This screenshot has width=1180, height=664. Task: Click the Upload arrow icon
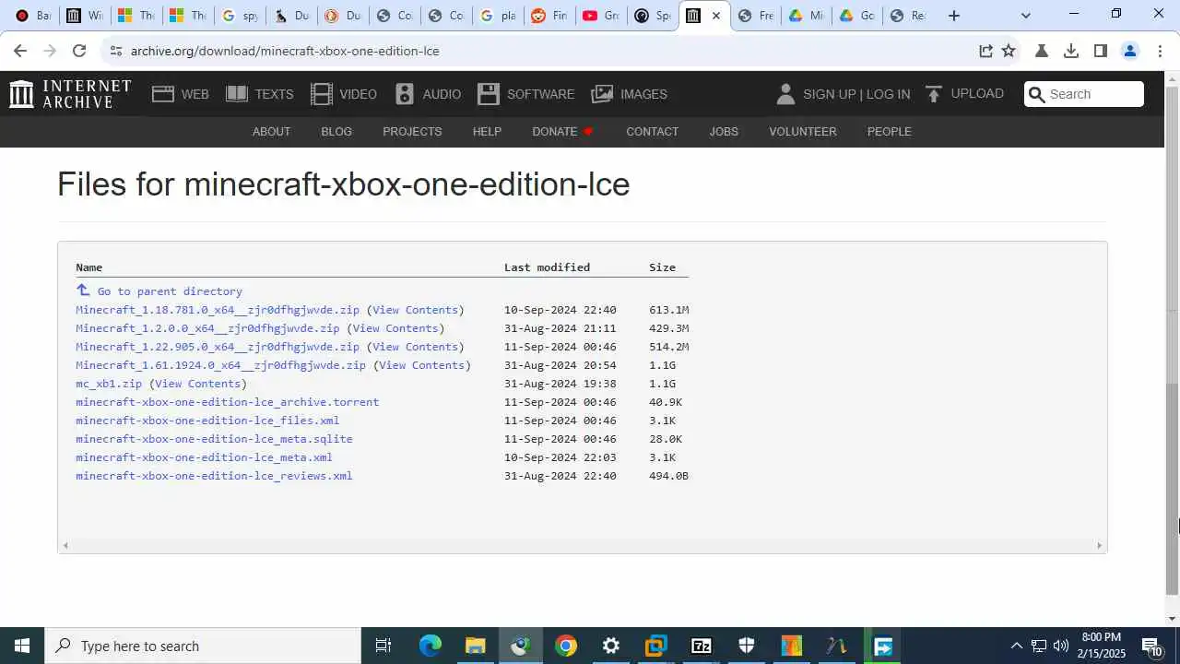(x=933, y=94)
